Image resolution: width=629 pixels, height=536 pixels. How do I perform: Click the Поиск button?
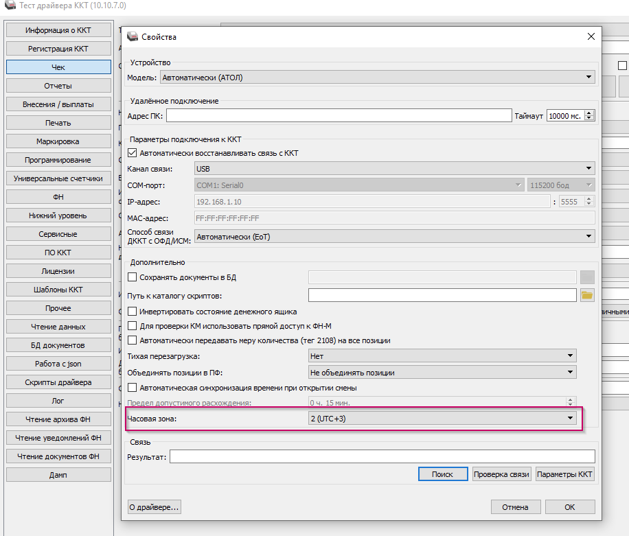pos(442,474)
